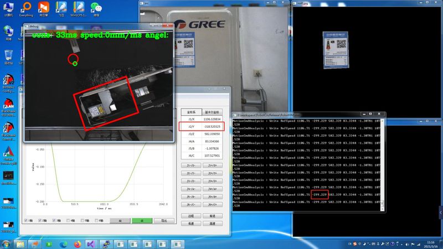443x249 pixels.
Task: Select the J1/X value 1106.329834
Action: (212, 119)
